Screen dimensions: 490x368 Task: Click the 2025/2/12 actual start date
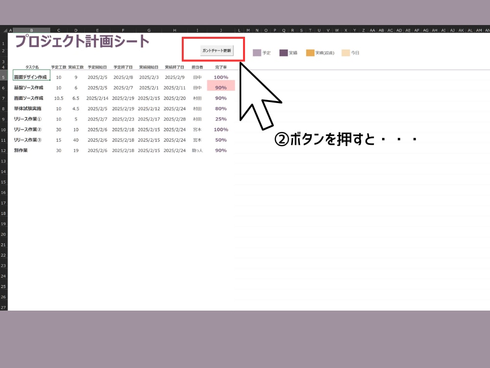(x=149, y=108)
